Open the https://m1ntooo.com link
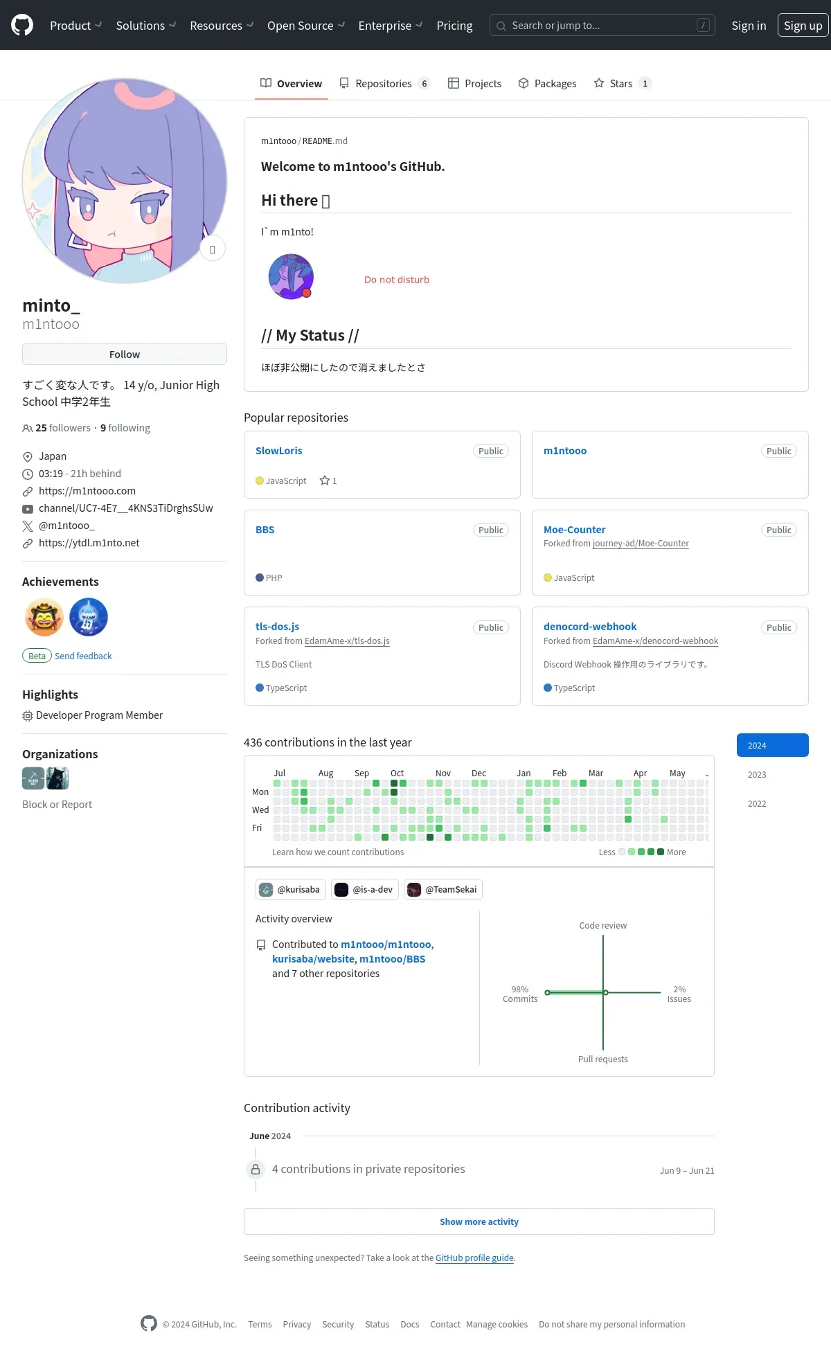 coord(87,491)
